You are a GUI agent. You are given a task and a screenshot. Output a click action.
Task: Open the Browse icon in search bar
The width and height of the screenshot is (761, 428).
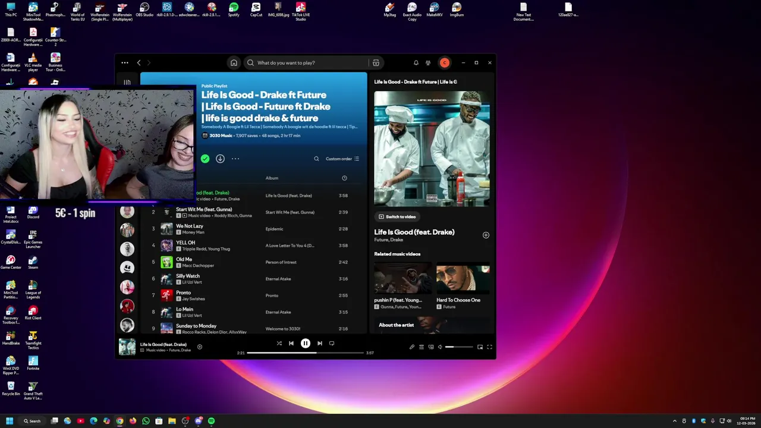[x=376, y=62]
